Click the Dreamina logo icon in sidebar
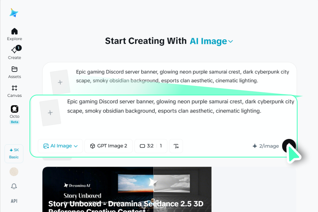318x212 pixels. point(14,12)
